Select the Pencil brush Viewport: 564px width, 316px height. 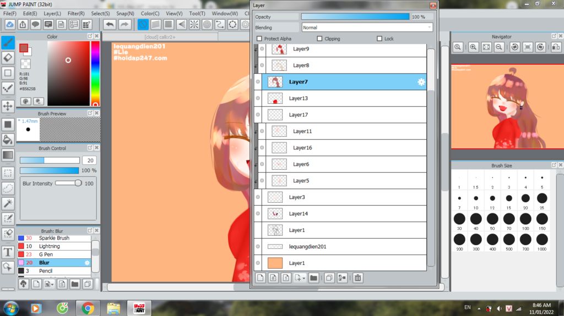[54, 271]
